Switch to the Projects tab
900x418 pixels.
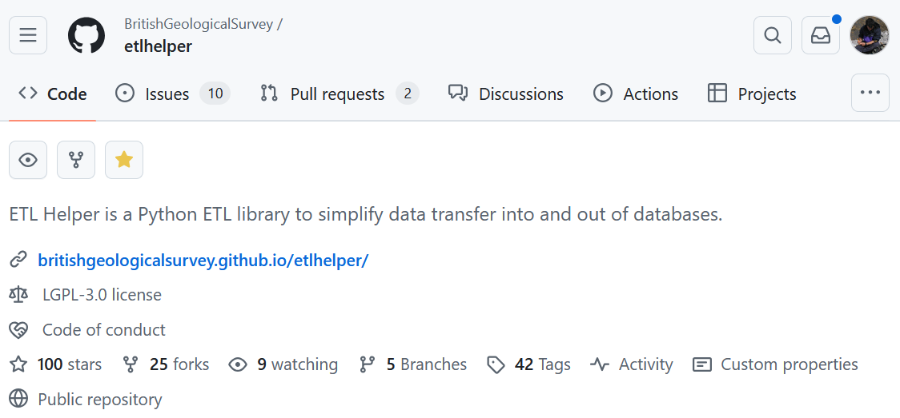tap(752, 94)
